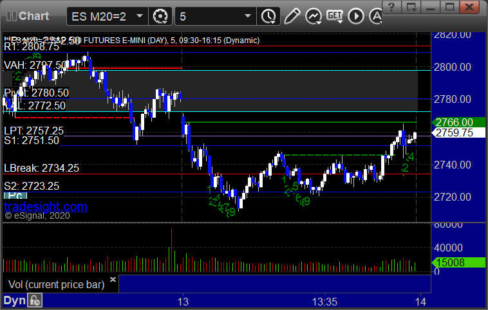Click the 13:35 time axis label
Image resolution: width=488 pixels, height=310 pixels.
324,302
